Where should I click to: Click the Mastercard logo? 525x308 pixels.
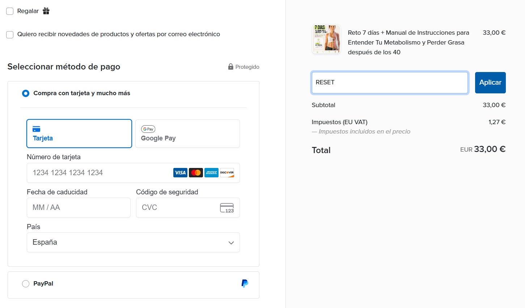click(196, 173)
